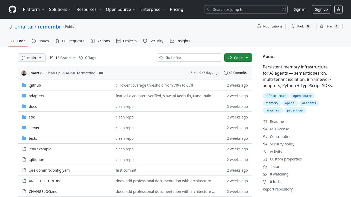Switch to the Pull requests tab
The width and height of the screenshot is (351, 197).
click(70, 41)
